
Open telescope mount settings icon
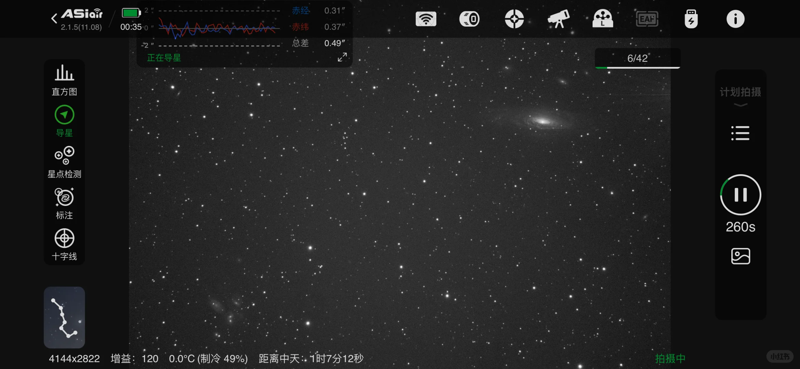coord(558,19)
